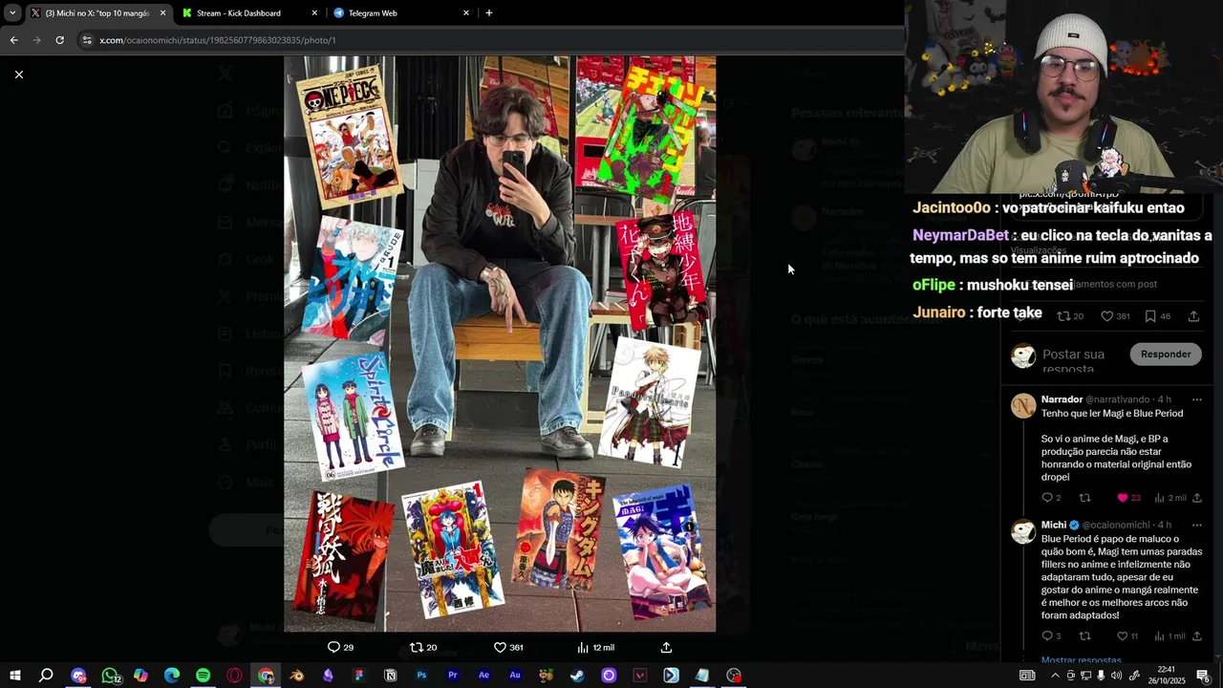Open more options on Michi's reply
The height and width of the screenshot is (688, 1223).
(1196, 525)
